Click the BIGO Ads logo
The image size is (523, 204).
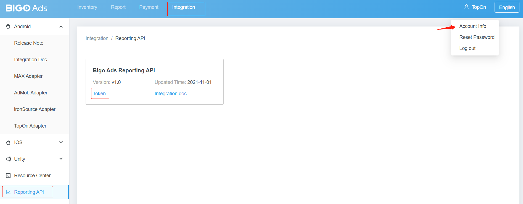(27, 8)
